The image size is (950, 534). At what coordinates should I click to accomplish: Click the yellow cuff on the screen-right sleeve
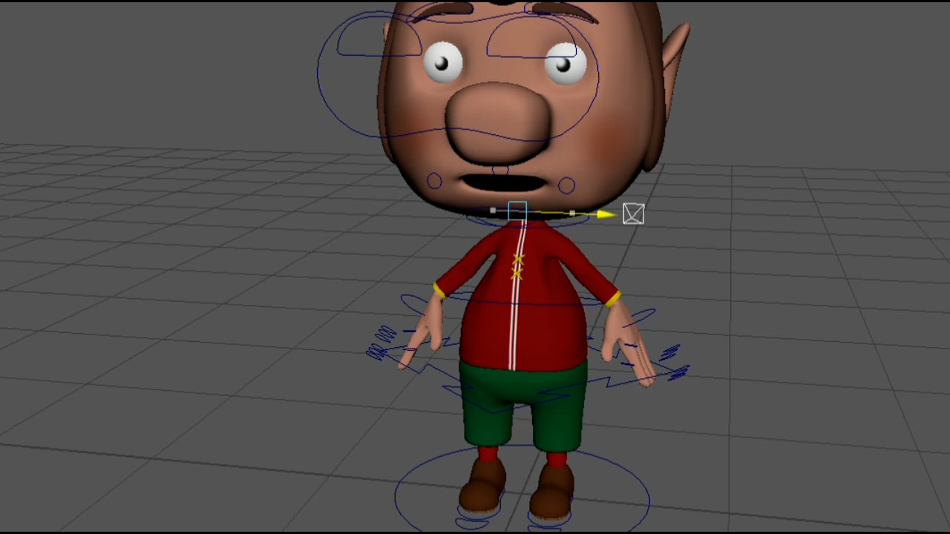point(613,299)
